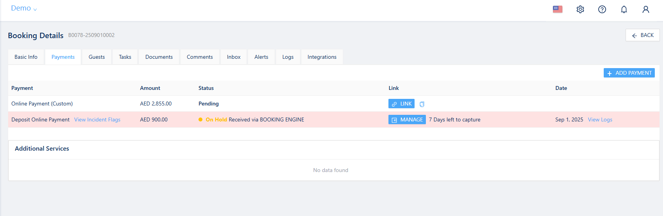Click the Deposit Online Payment label
This screenshot has height=216, width=663.
point(41,119)
